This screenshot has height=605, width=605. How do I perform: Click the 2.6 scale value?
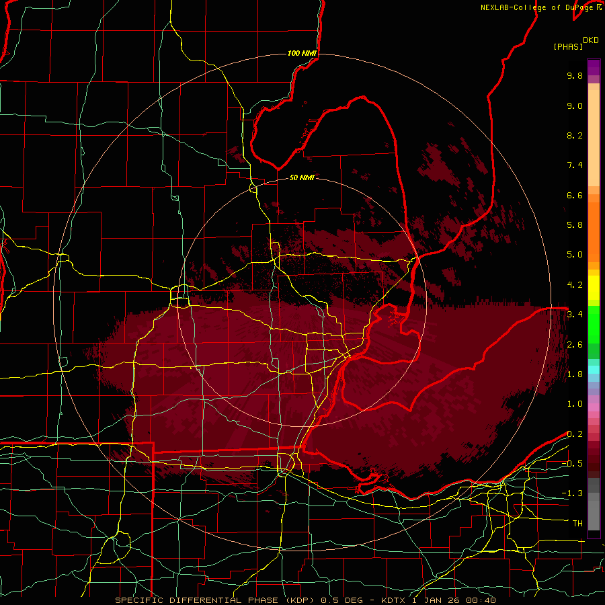coord(575,345)
